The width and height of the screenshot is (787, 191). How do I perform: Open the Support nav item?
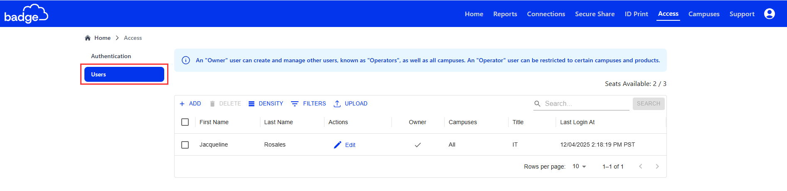click(x=742, y=14)
